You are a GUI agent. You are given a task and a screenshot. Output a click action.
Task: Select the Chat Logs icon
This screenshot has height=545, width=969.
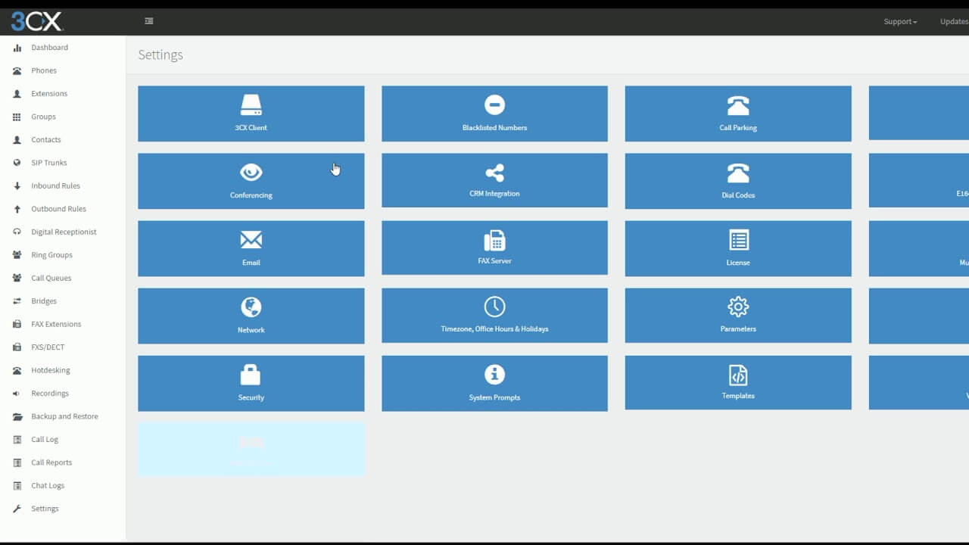[17, 486]
